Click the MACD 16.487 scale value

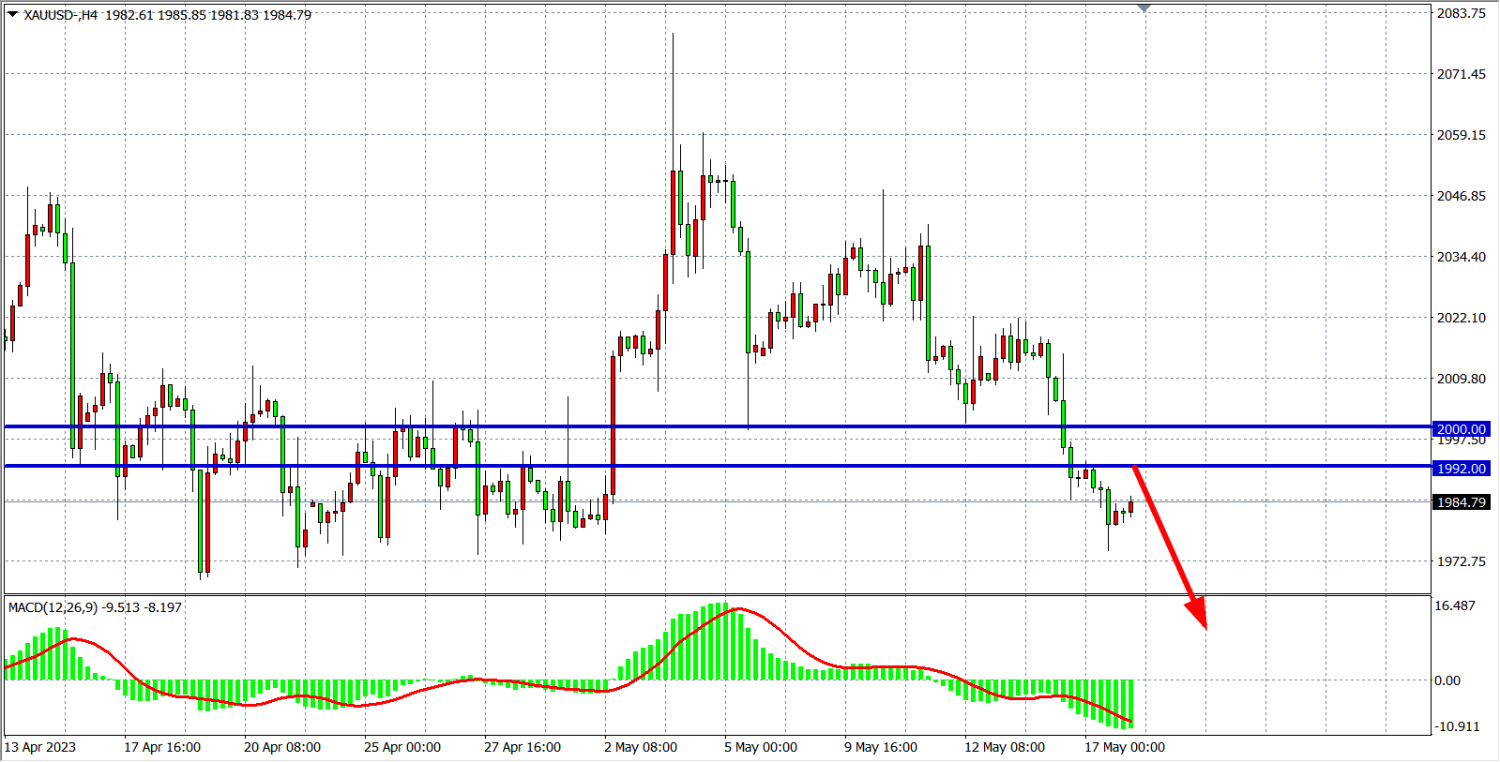pos(1454,605)
